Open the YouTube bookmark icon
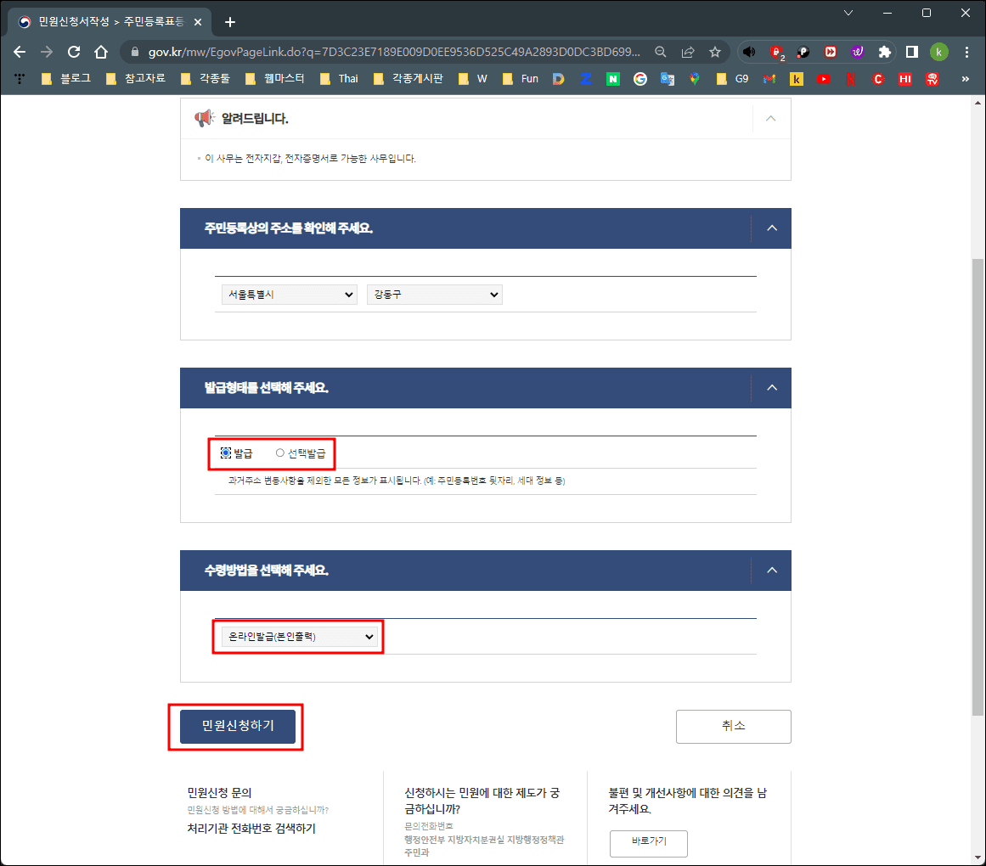986x866 pixels. point(823,78)
